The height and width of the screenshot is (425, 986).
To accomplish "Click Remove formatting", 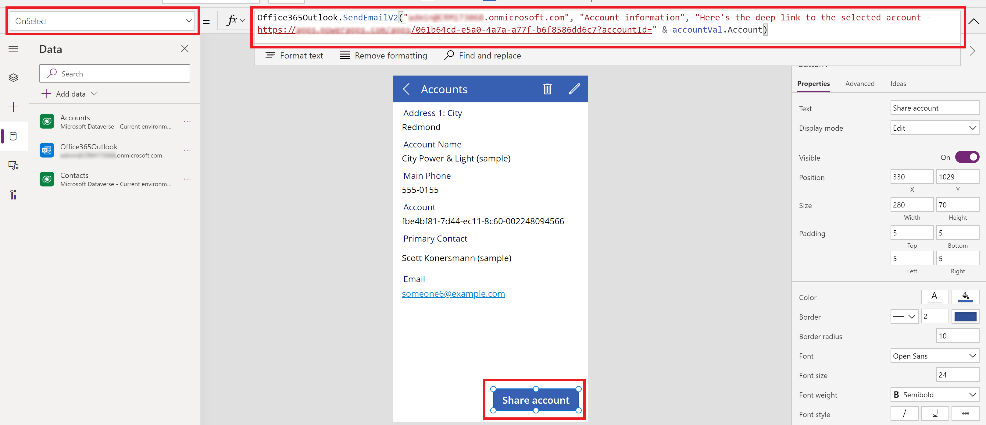I will 384,56.
